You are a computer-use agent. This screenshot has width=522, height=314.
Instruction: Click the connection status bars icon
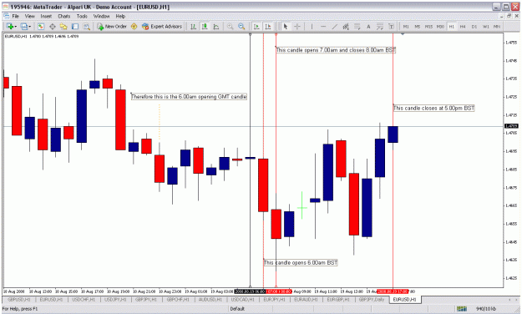pyautogui.click(x=462, y=309)
